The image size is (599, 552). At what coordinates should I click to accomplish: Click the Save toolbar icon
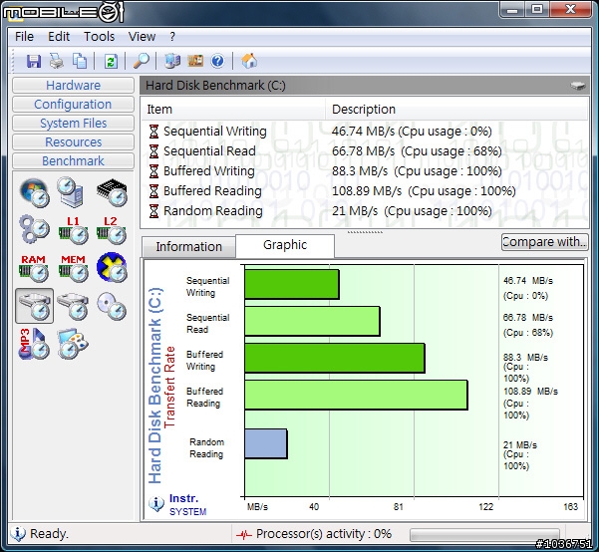tap(34, 61)
